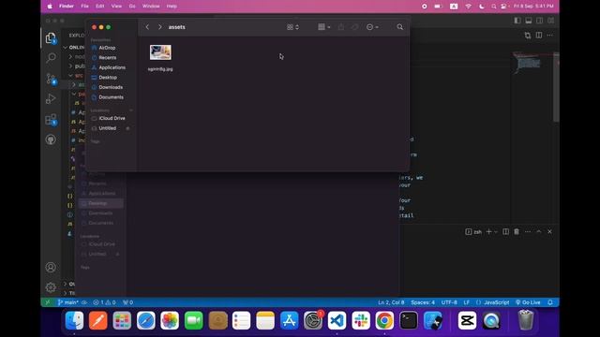Select the jpg image thumbnail in assets folder
The width and height of the screenshot is (600, 337).
[x=160, y=52]
